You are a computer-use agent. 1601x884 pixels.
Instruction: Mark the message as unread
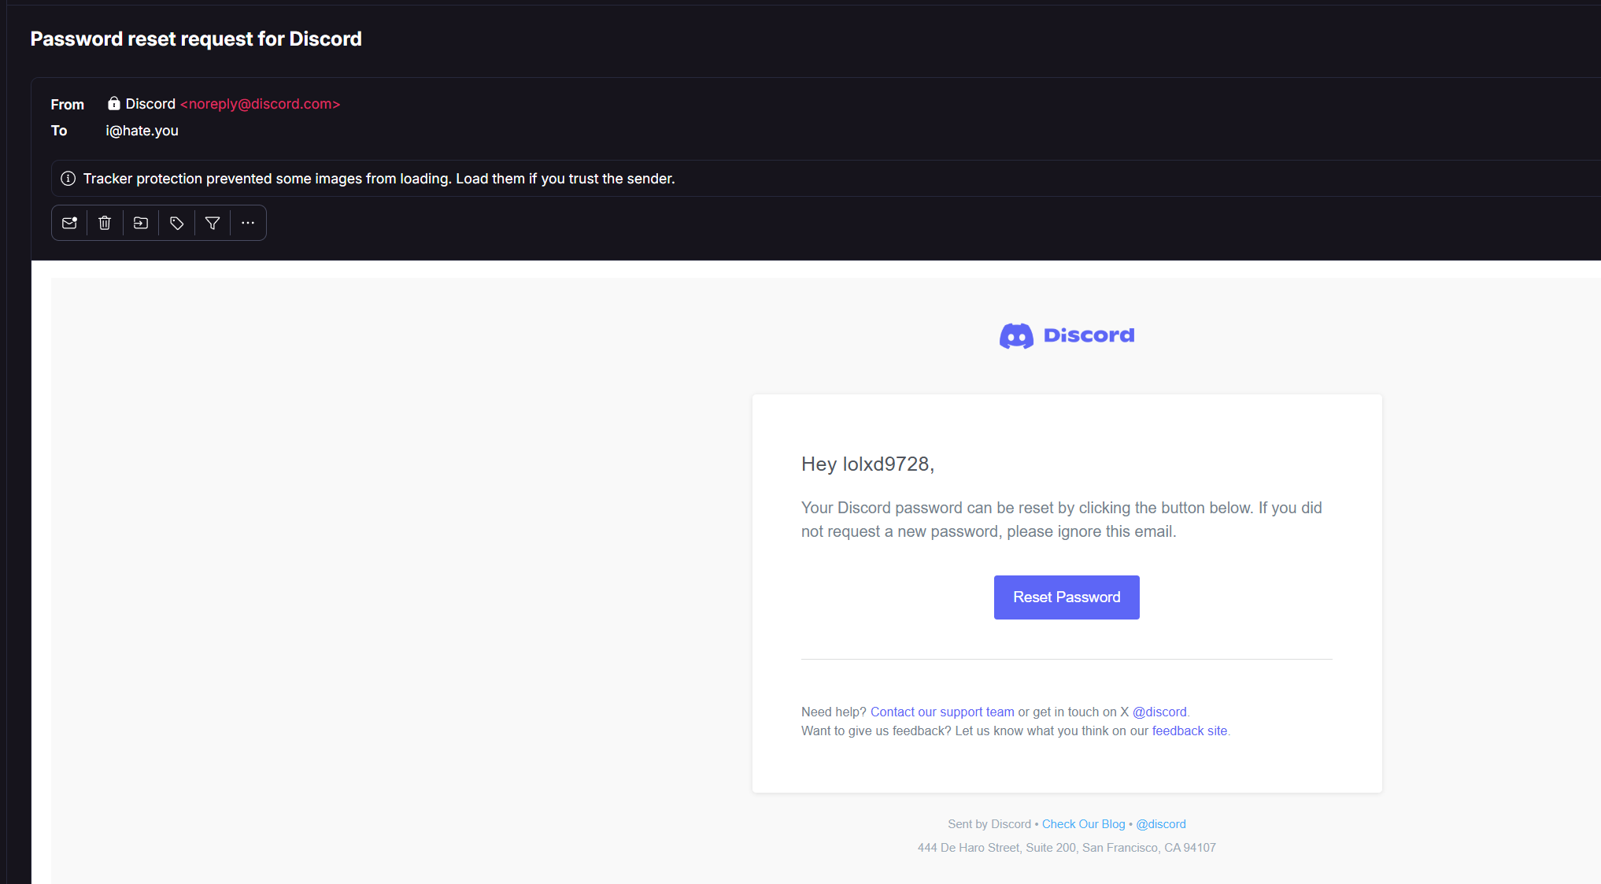coord(69,224)
